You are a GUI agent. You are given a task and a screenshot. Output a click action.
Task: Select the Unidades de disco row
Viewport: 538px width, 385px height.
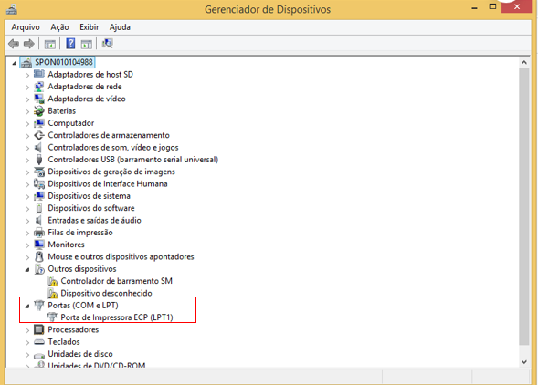point(80,354)
